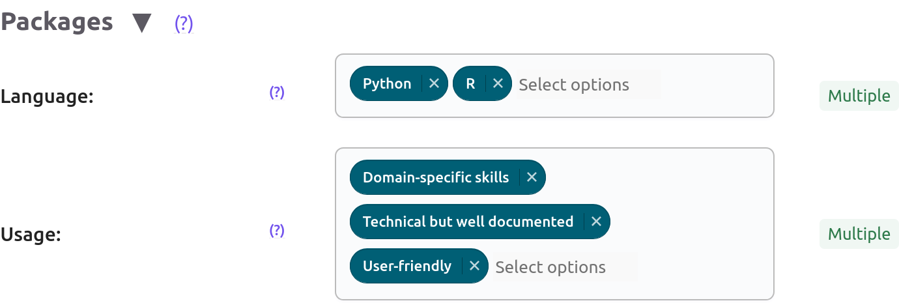Screen dimensions: 899x303
Task: Click the R tag label
Action: (x=470, y=83)
